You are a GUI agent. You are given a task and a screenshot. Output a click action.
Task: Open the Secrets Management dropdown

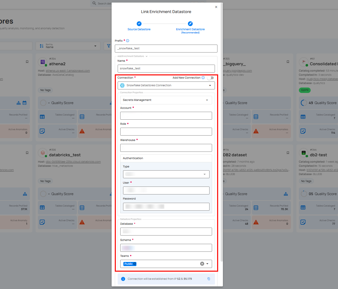(166, 100)
